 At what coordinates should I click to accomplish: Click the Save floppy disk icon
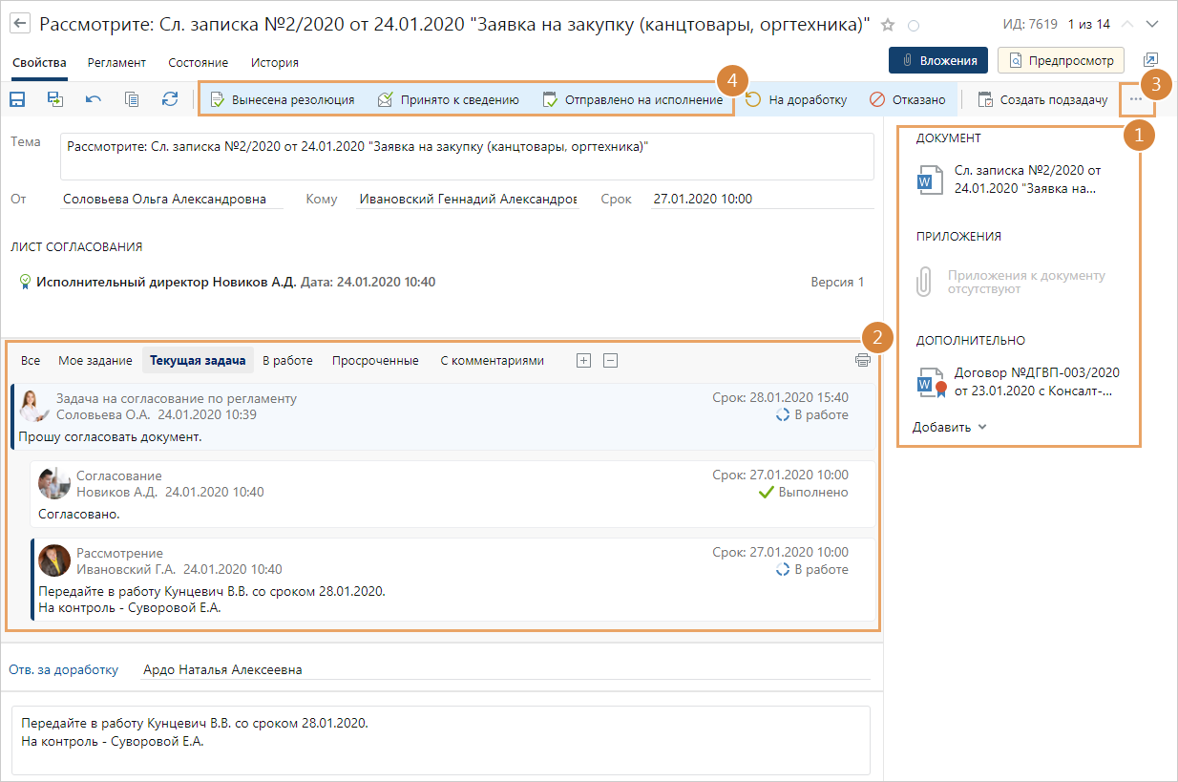coord(17,99)
